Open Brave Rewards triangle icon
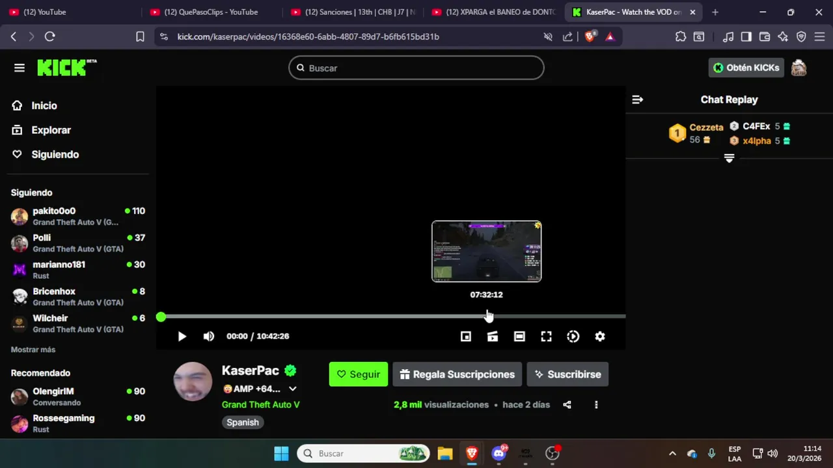The height and width of the screenshot is (468, 833). pyautogui.click(x=610, y=36)
